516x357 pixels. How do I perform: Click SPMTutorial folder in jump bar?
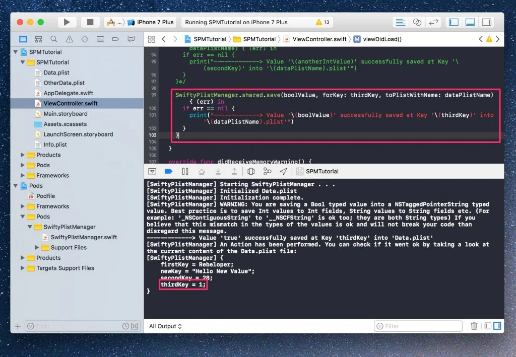[254, 39]
